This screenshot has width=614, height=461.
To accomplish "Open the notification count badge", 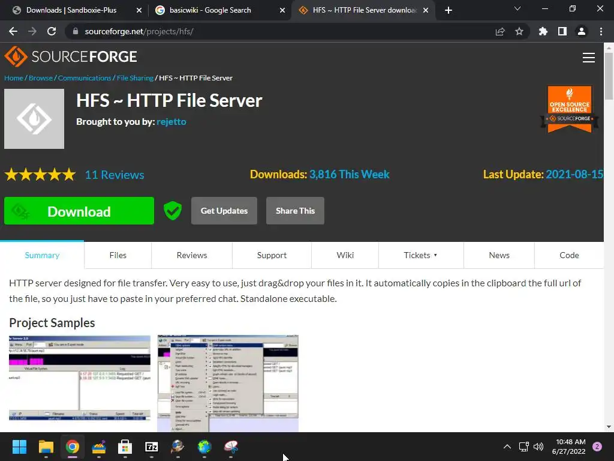I will pyautogui.click(x=597, y=447).
